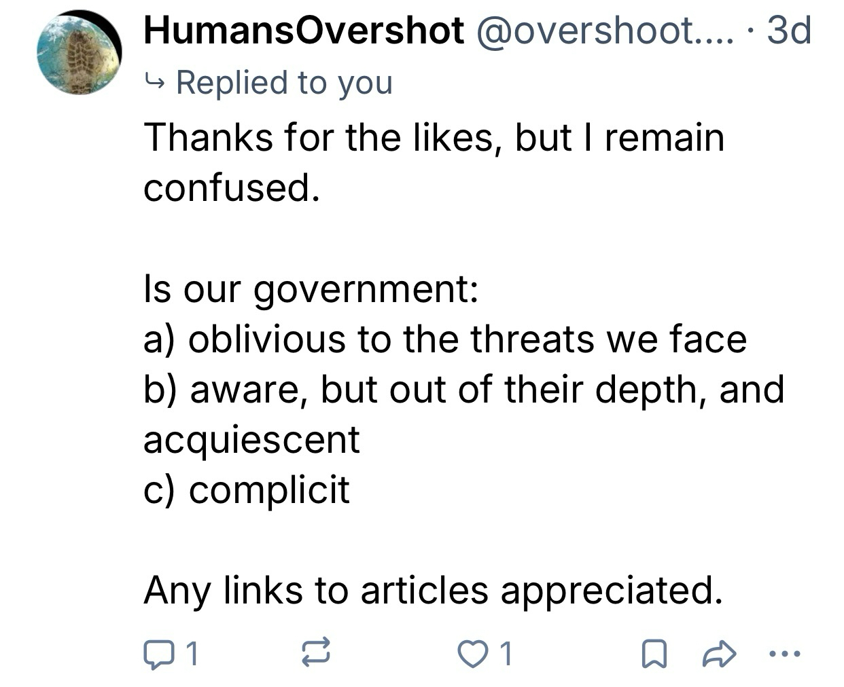Share the post via the arrow icon

pyautogui.click(x=718, y=653)
